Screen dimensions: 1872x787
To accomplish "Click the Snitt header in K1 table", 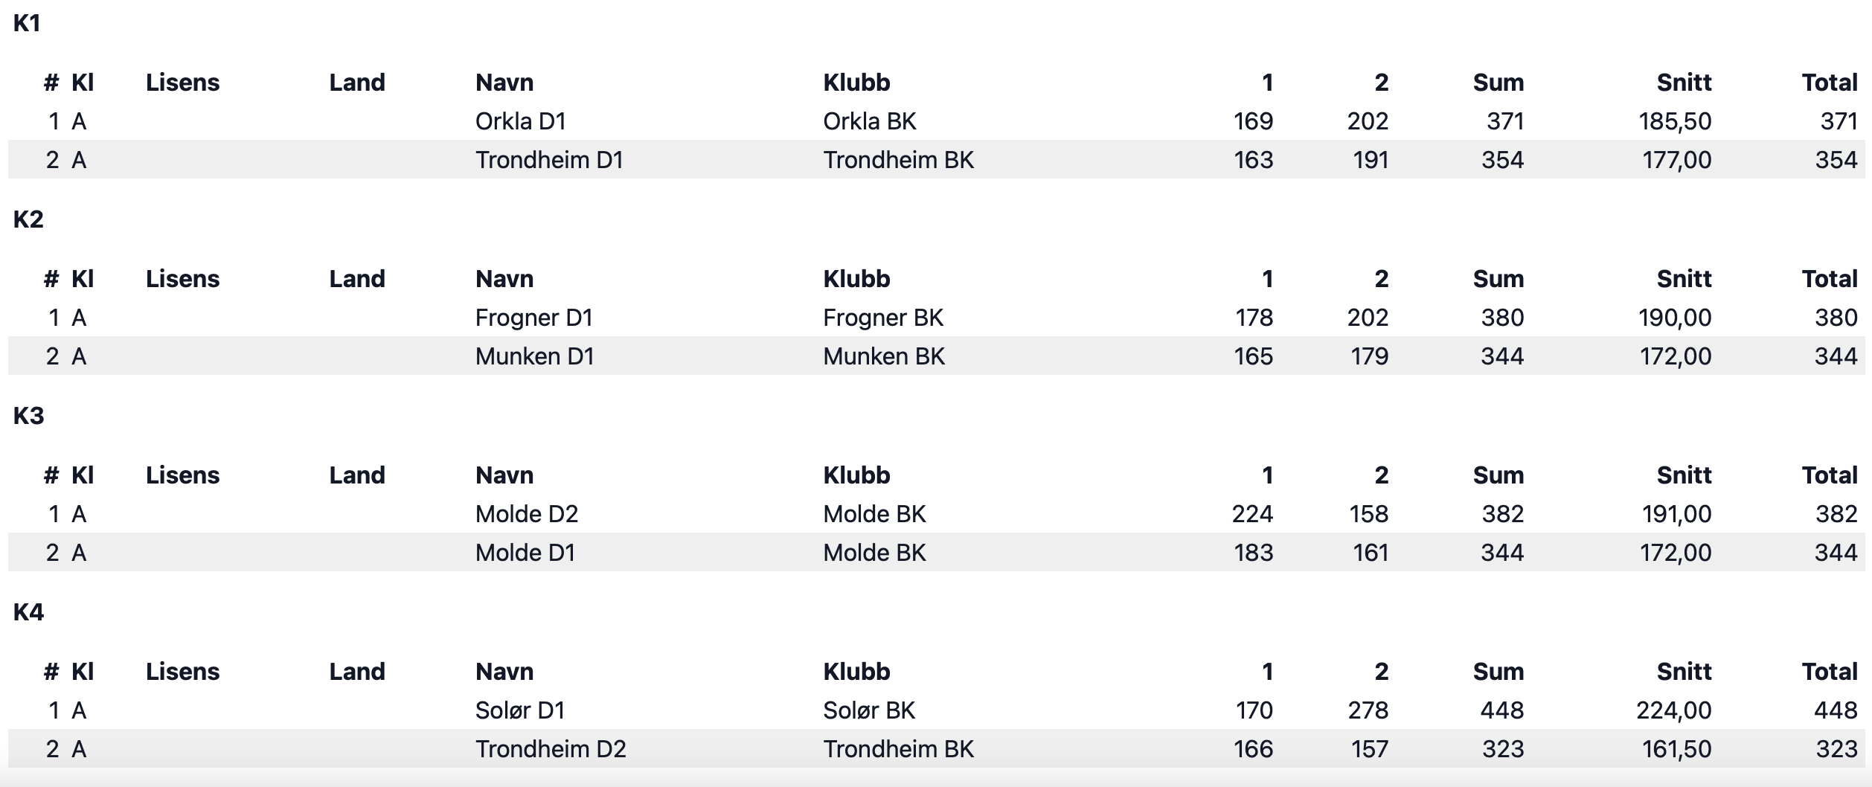I will [1684, 83].
